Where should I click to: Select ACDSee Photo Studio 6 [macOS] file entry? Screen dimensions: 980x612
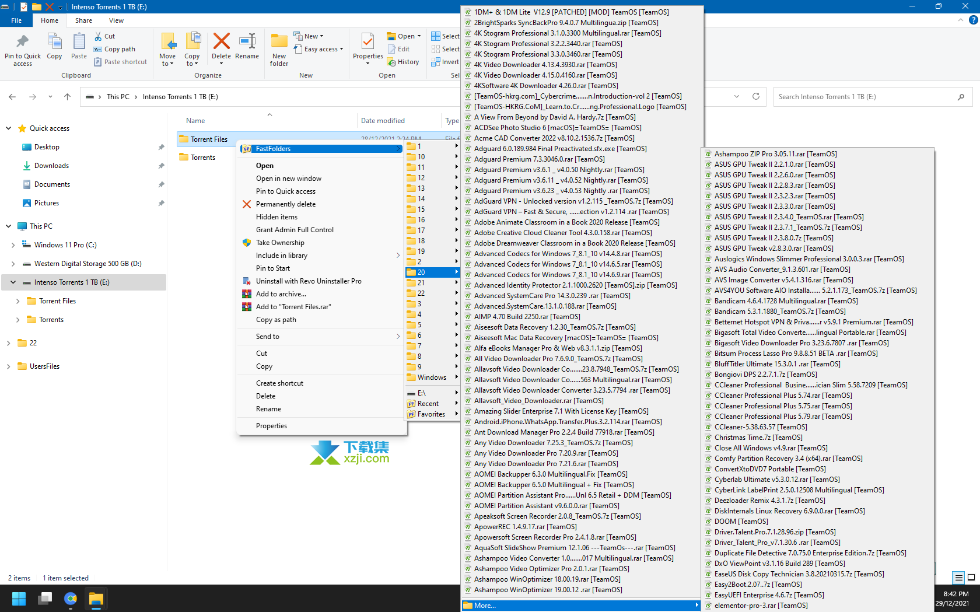pos(558,128)
